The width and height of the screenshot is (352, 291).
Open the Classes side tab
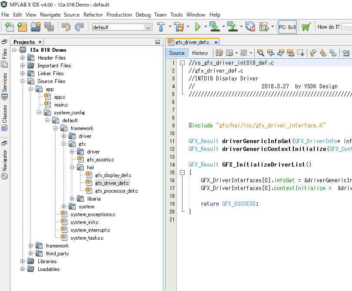[x=4, y=118]
